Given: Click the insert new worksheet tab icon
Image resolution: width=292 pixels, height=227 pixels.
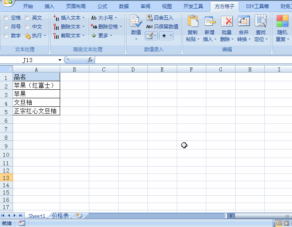Looking at the screenshot, I should pos(79,216).
